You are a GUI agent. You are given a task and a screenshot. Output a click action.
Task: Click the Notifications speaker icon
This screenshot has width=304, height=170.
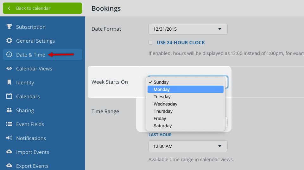pos(9,138)
